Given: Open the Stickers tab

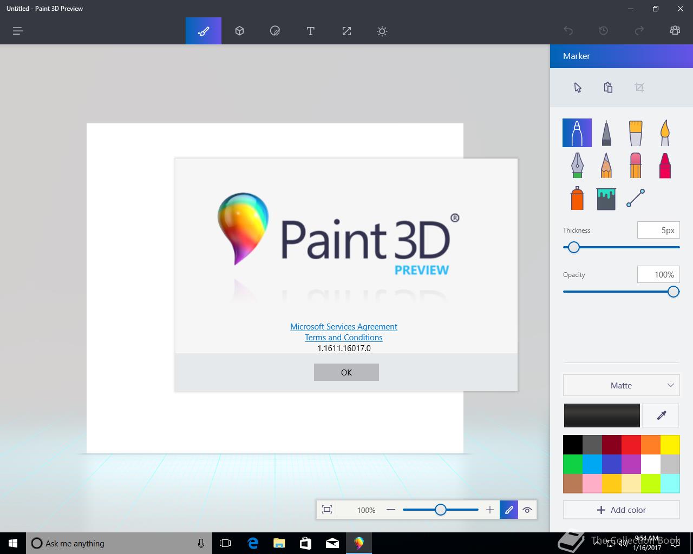Looking at the screenshot, I should (x=275, y=31).
